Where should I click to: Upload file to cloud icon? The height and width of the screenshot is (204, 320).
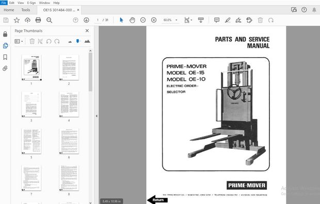27,20
